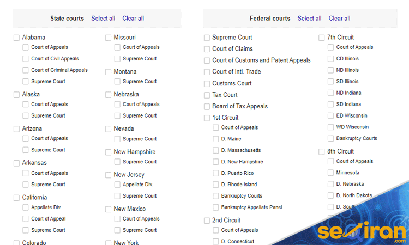Tick Alabama Court of Criminal Appeals
The image size is (409, 245).
tap(25, 70)
